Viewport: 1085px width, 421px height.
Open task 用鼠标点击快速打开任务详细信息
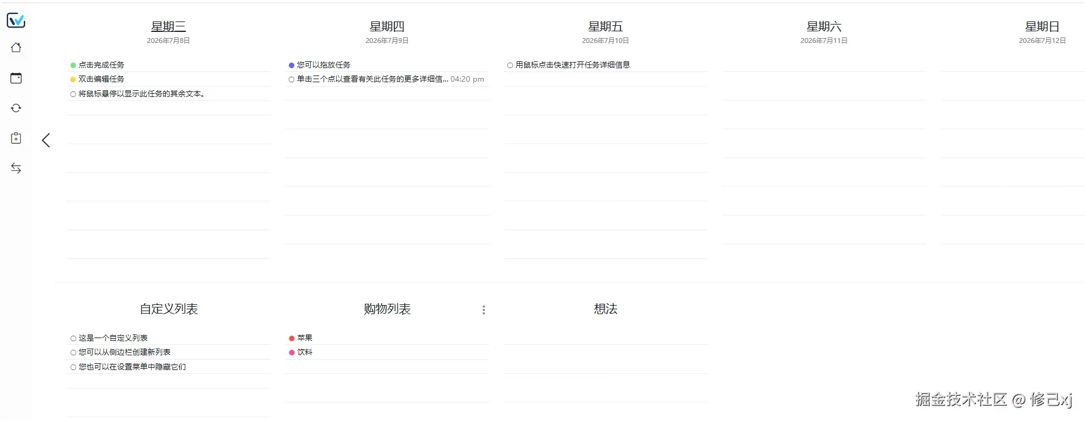(573, 65)
